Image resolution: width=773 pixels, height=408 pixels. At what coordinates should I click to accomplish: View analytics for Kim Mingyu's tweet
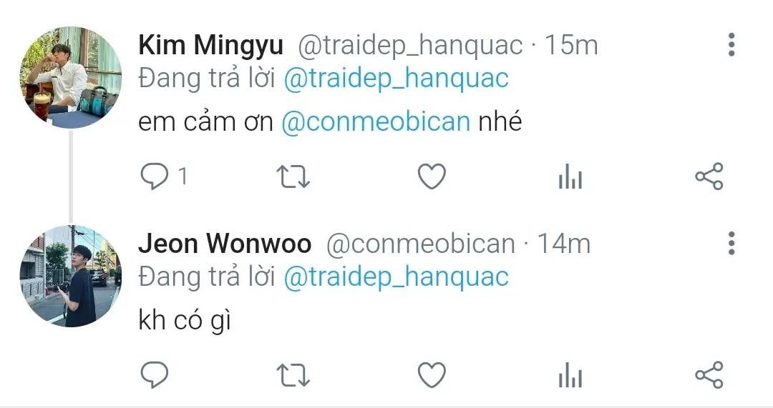570,176
